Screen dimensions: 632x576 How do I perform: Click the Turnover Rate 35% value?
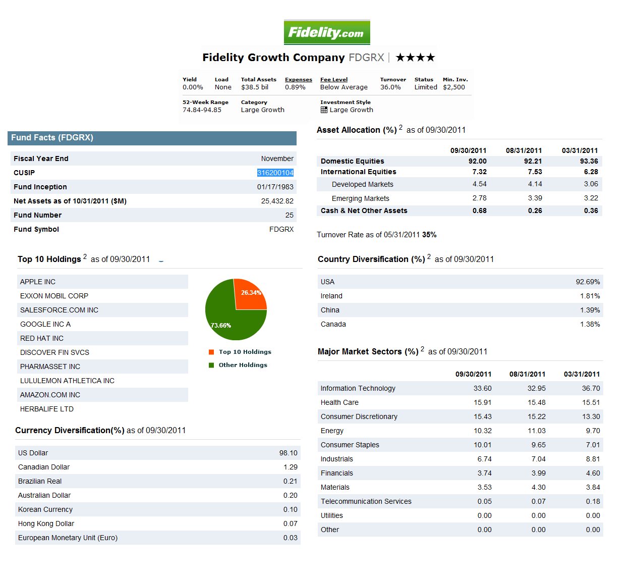pos(429,235)
